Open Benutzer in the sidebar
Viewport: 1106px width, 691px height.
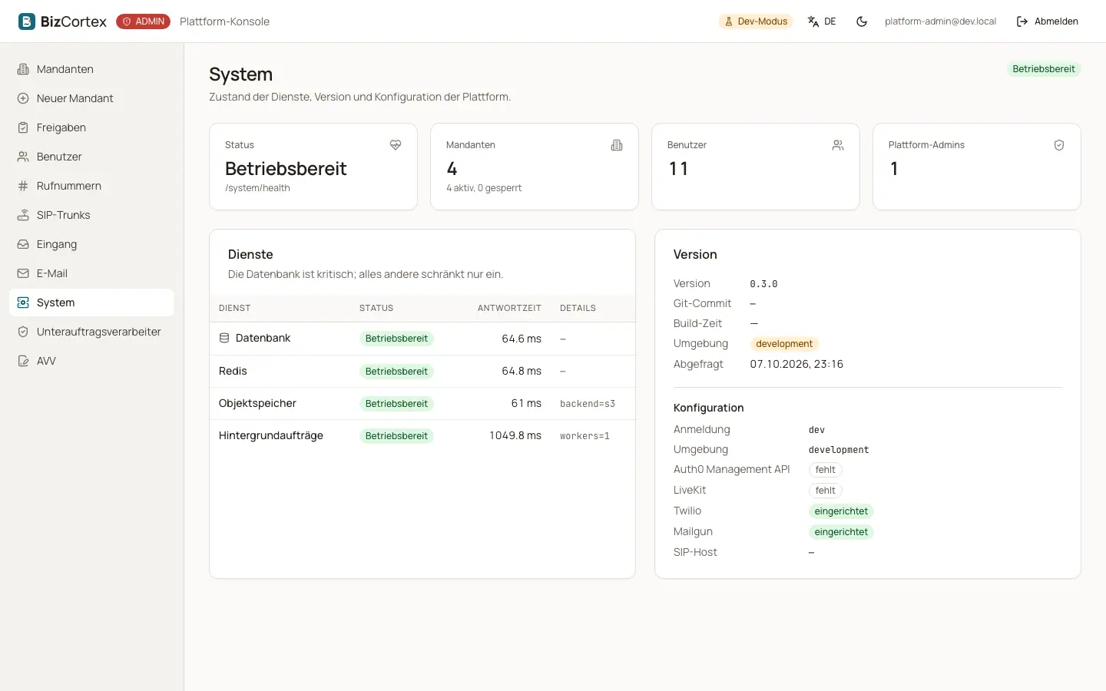coord(91,157)
